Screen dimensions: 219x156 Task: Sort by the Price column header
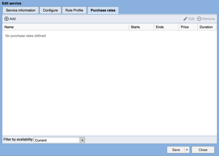click(x=188, y=27)
